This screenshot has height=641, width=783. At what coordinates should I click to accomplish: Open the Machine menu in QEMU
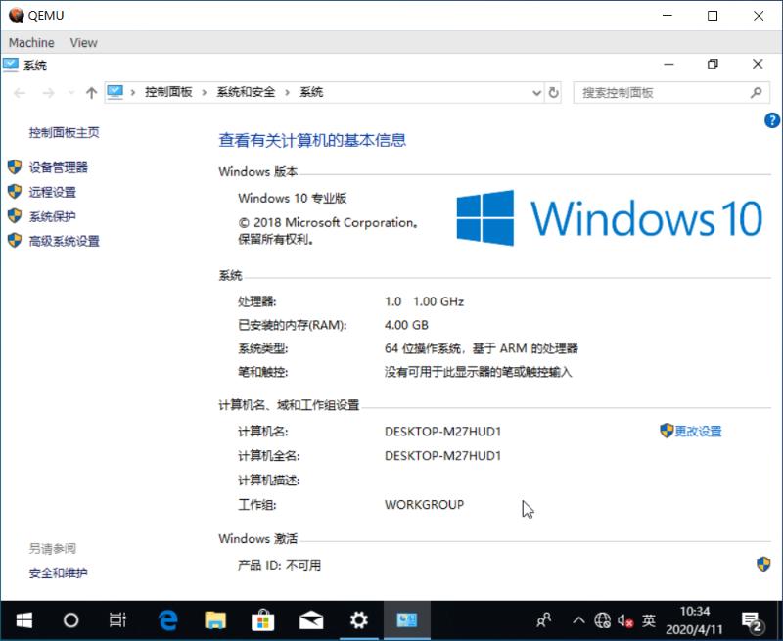click(31, 42)
